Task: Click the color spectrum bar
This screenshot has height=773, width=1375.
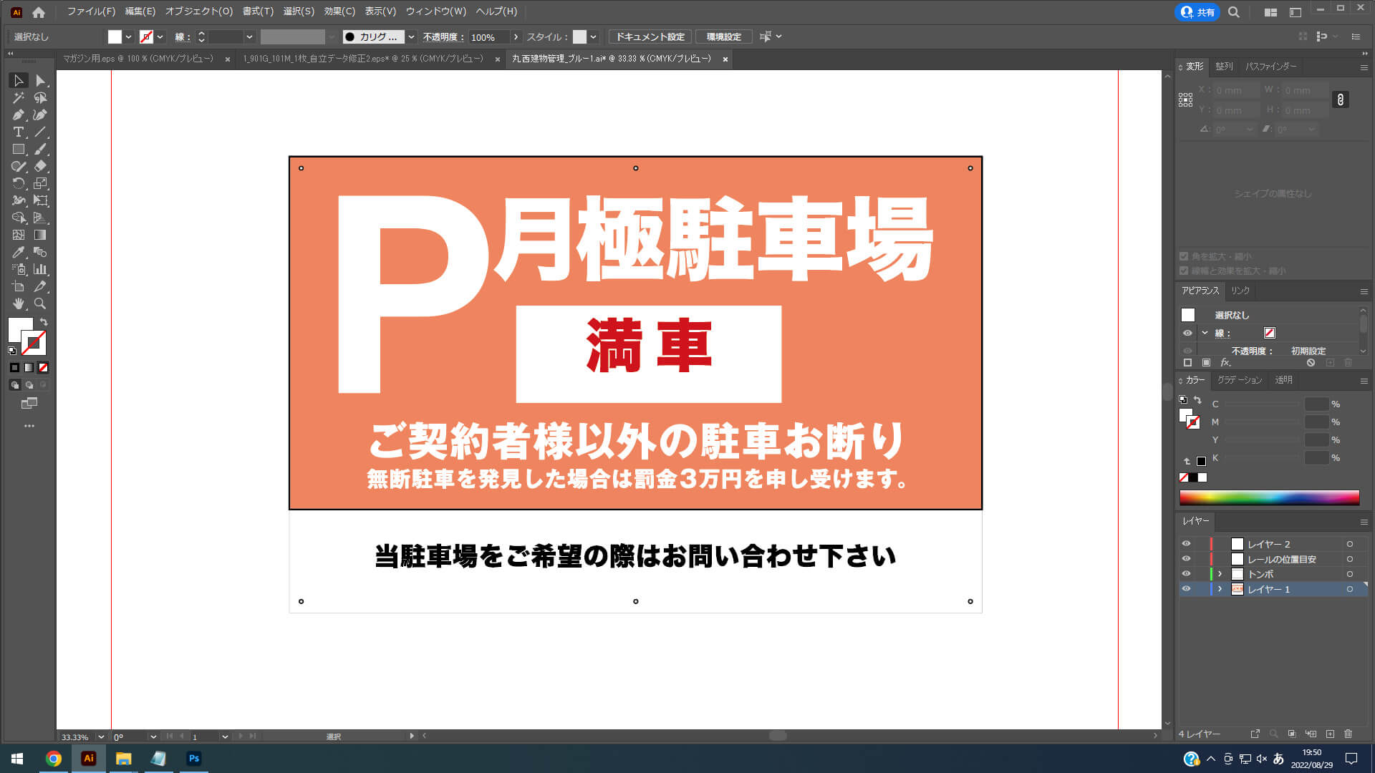Action: (x=1269, y=497)
